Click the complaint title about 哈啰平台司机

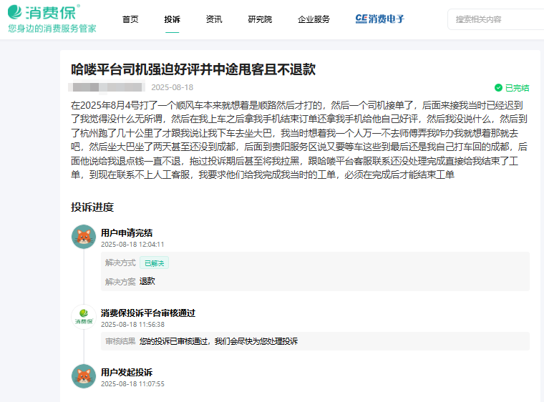point(193,69)
